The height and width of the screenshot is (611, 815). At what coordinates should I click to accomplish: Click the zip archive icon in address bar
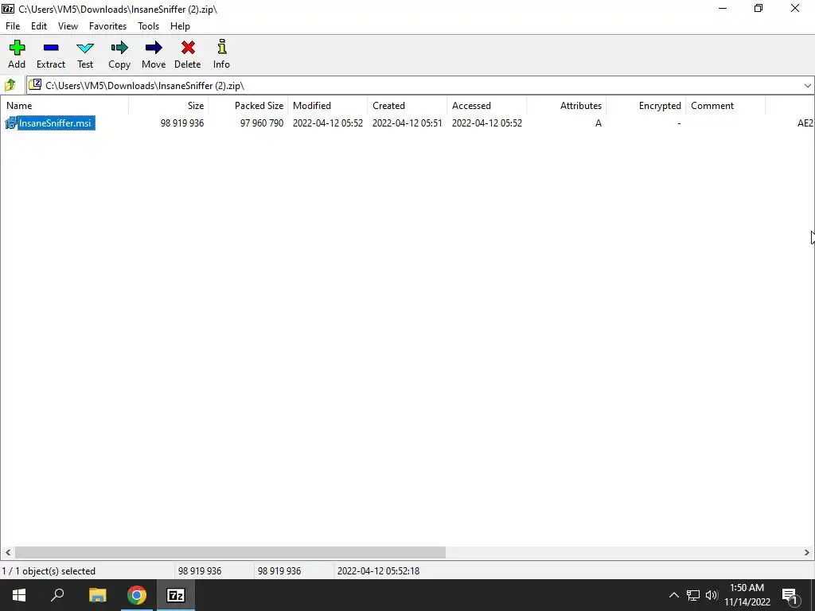pyautogui.click(x=35, y=84)
